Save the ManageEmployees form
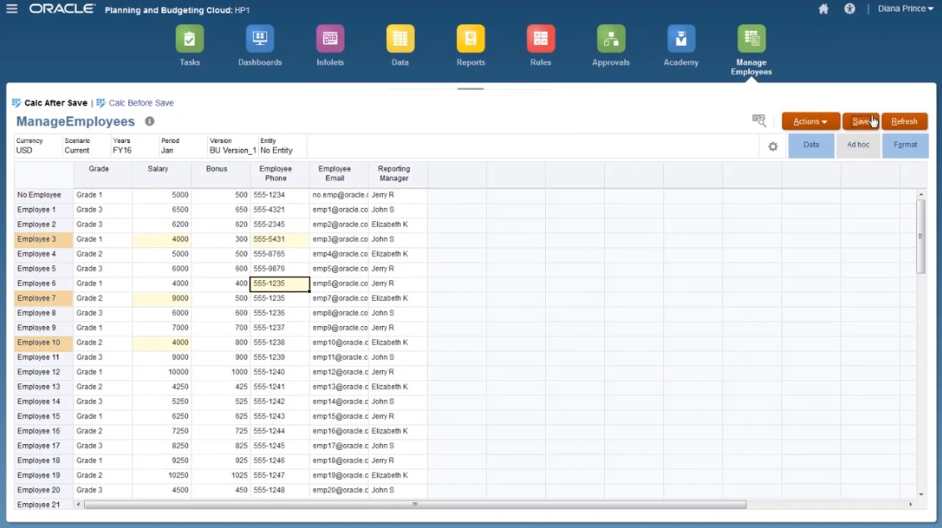The width and height of the screenshot is (942, 528). coord(861,121)
